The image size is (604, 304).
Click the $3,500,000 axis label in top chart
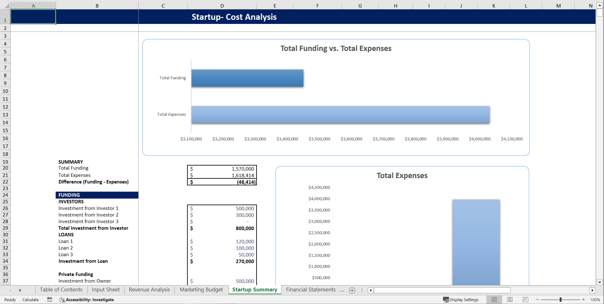[x=319, y=139]
